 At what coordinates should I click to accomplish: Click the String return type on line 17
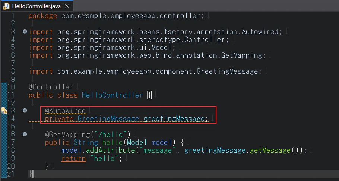(x=86, y=142)
